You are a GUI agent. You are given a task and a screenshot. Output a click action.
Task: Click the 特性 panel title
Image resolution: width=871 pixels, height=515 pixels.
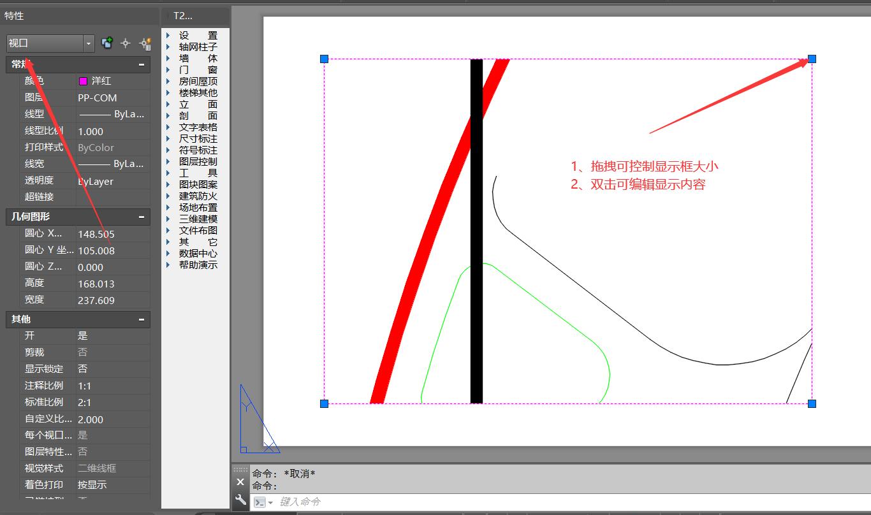point(14,16)
